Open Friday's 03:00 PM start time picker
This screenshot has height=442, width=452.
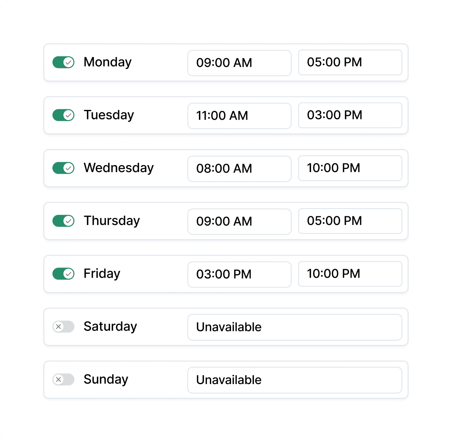(x=239, y=274)
